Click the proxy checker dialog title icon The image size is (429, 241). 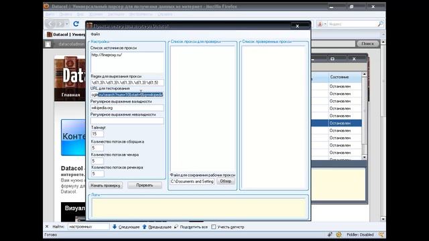[89, 26]
